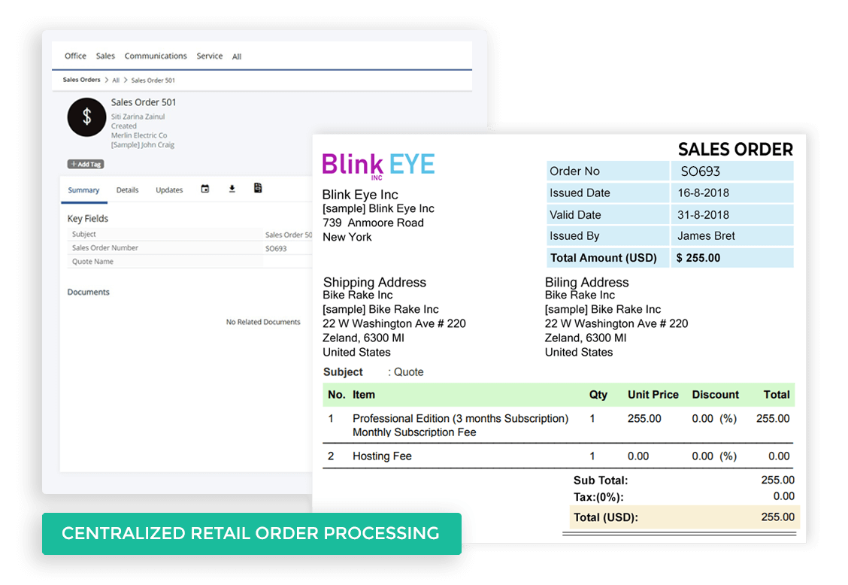
Task: Click the SO693 order number on invoice
Action: pos(701,171)
